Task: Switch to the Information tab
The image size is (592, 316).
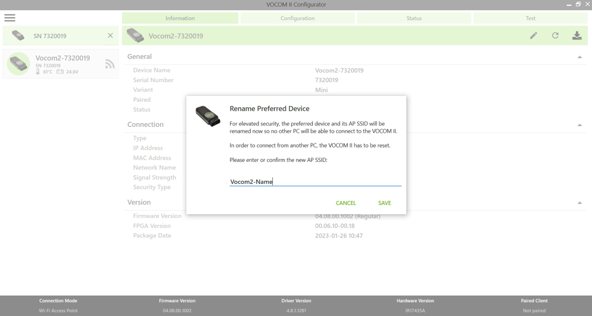Action: [180, 18]
